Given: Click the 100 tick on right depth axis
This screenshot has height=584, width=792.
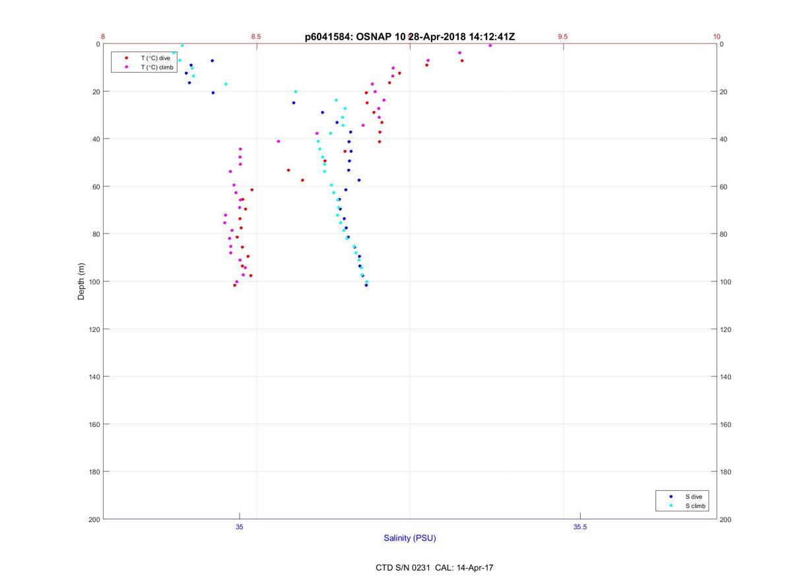Looking at the screenshot, I should click(x=725, y=282).
